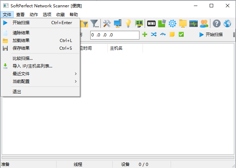Choose 退出 to exit the program
This screenshot has height=168, width=236.
pyautogui.click(x=40, y=92)
